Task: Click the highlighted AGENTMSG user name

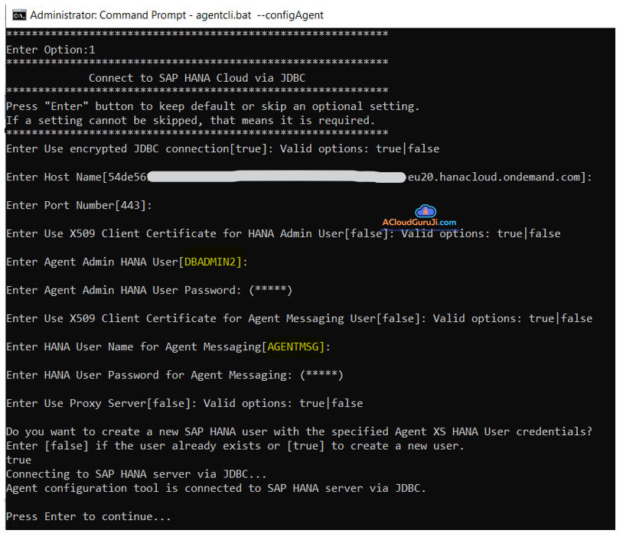Action: (x=294, y=346)
